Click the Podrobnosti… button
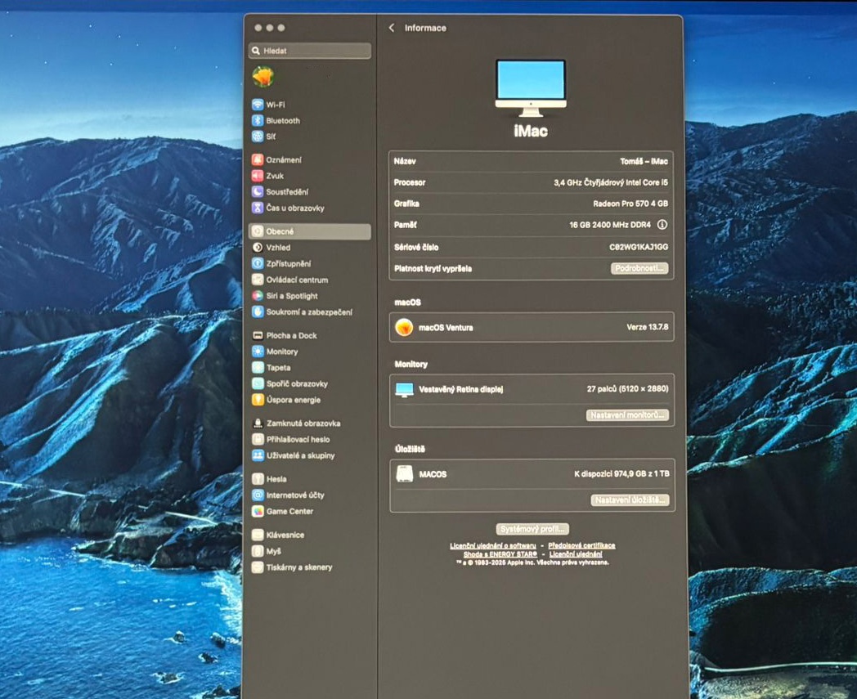 [639, 268]
